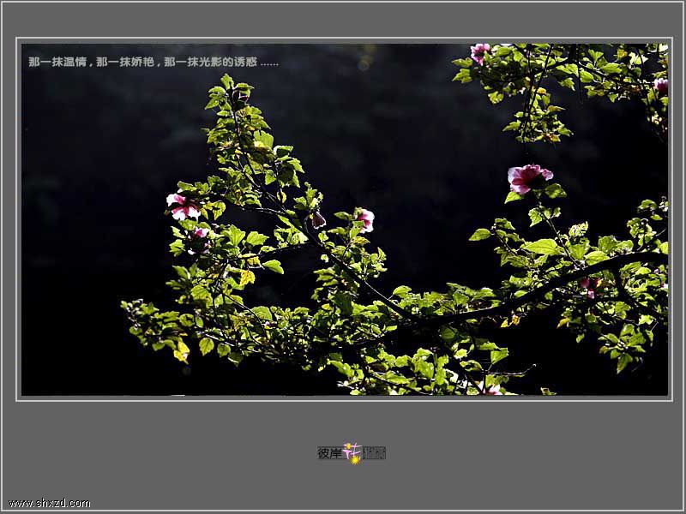The height and width of the screenshot is (514, 686).
Task: Click the 彼岸花 signature logo below the photo
Action: [352, 453]
